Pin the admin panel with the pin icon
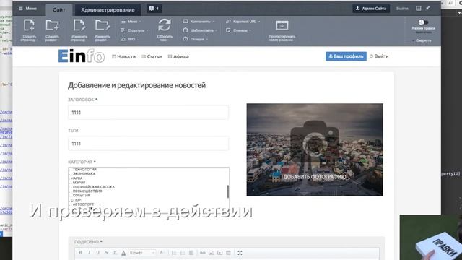This screenshot has height=260, width=462. coord(428,8)
